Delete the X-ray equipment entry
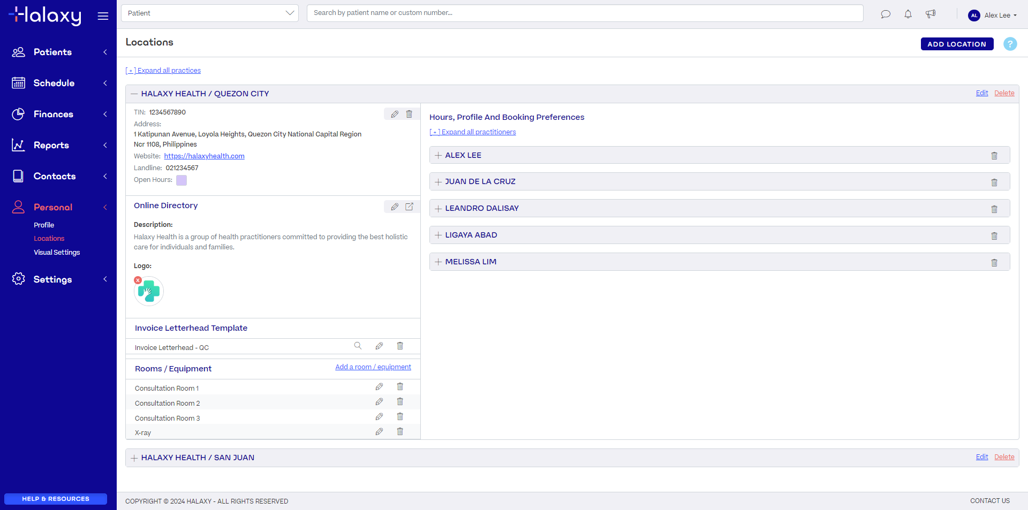This screenshot has height=510, width=1028. [400, 431]
